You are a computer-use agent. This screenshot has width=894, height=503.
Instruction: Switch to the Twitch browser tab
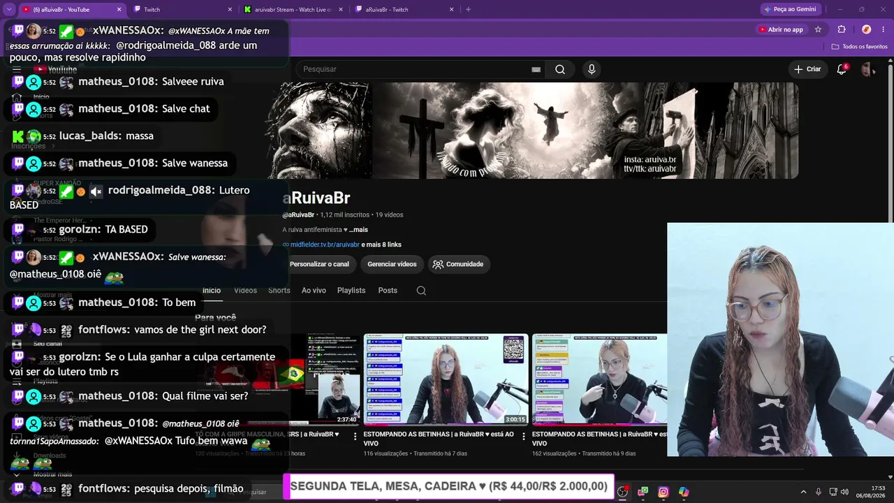[183, 10]
